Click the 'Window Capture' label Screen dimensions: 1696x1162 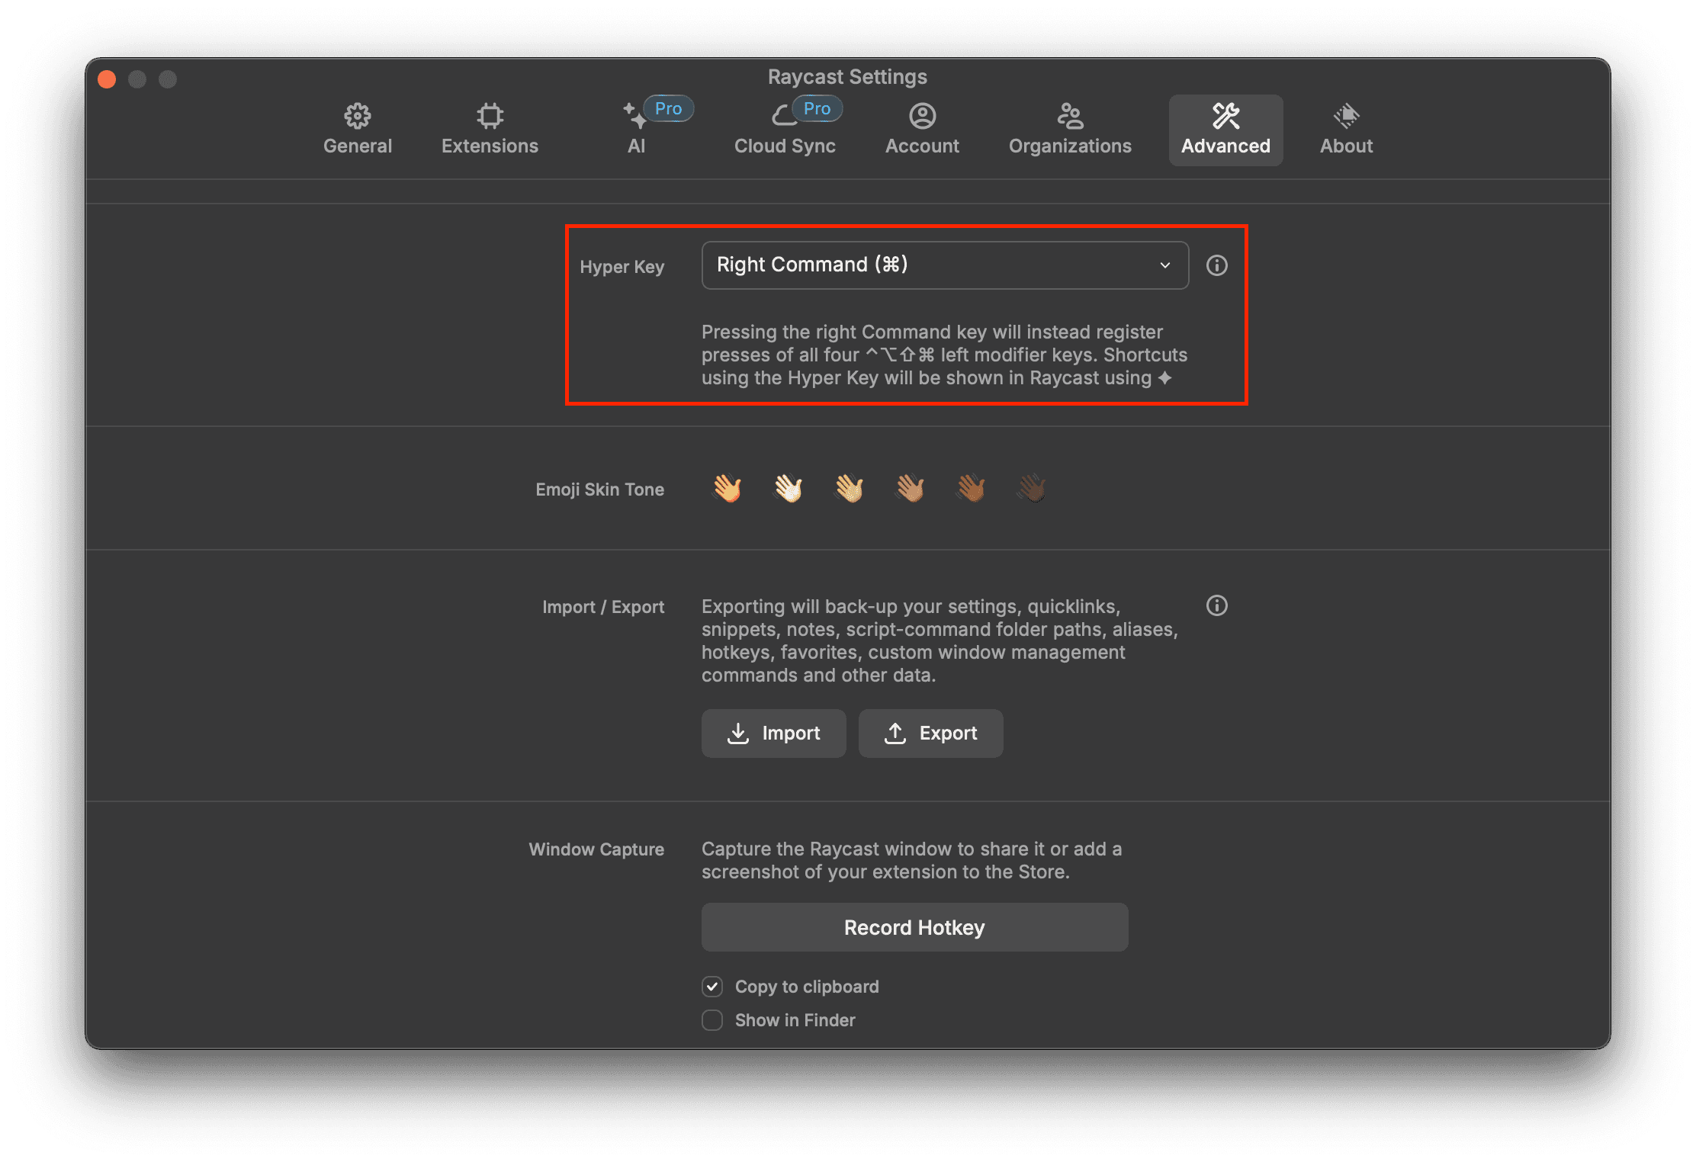click(596, 849)
